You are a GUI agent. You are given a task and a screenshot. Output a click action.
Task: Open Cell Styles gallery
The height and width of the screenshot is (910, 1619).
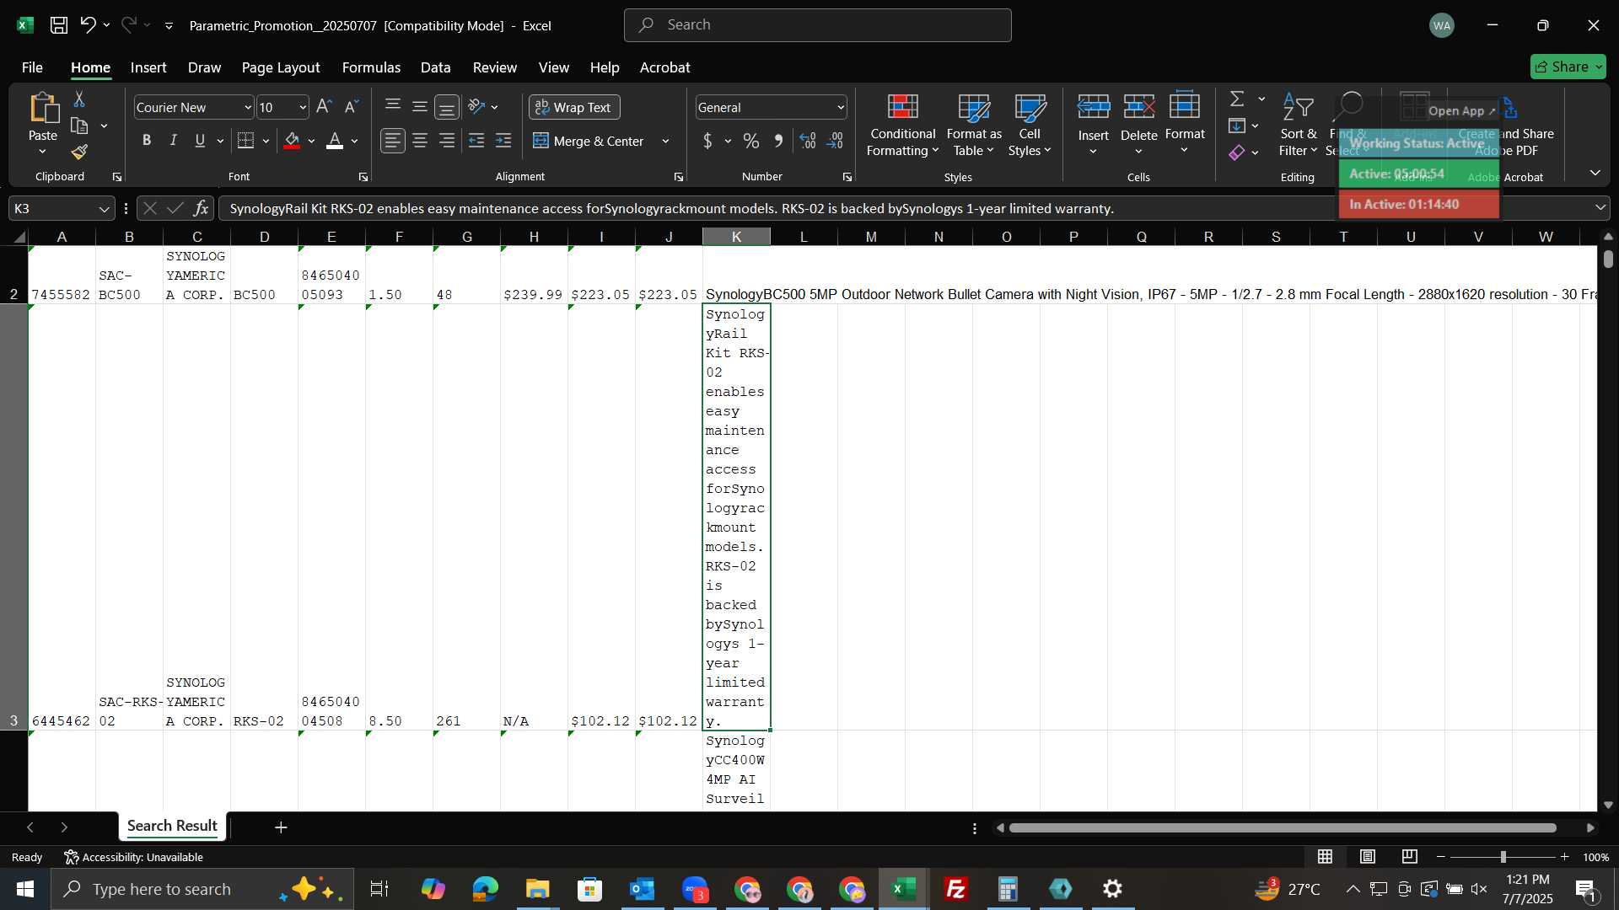1030,126
